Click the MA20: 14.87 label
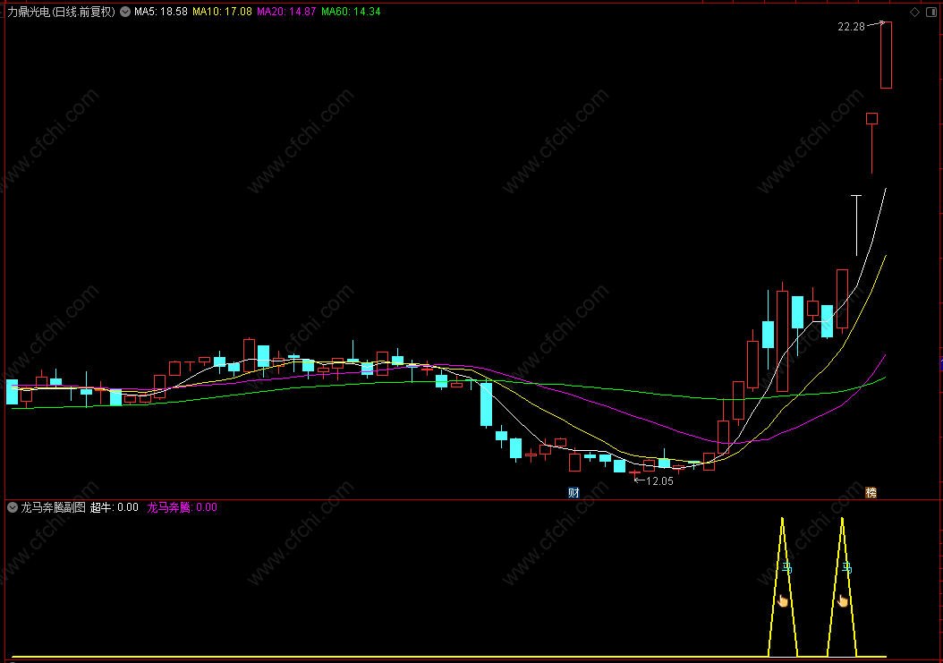 click(x=286, y=12)
